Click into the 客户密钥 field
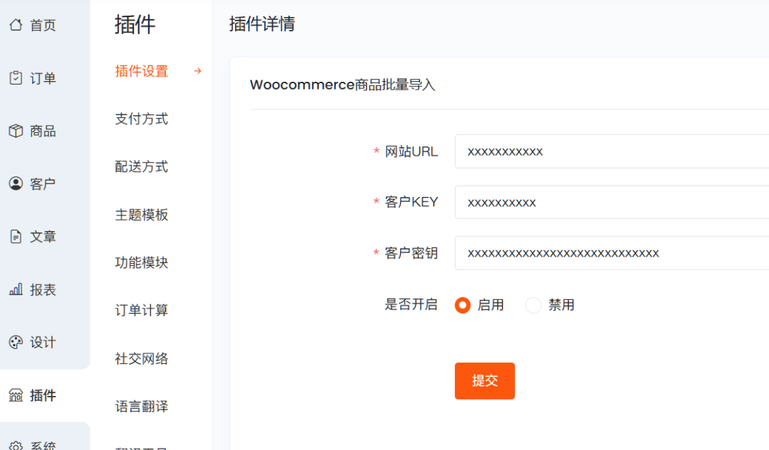This screenshot has height=450, width=769. (611, 253)
